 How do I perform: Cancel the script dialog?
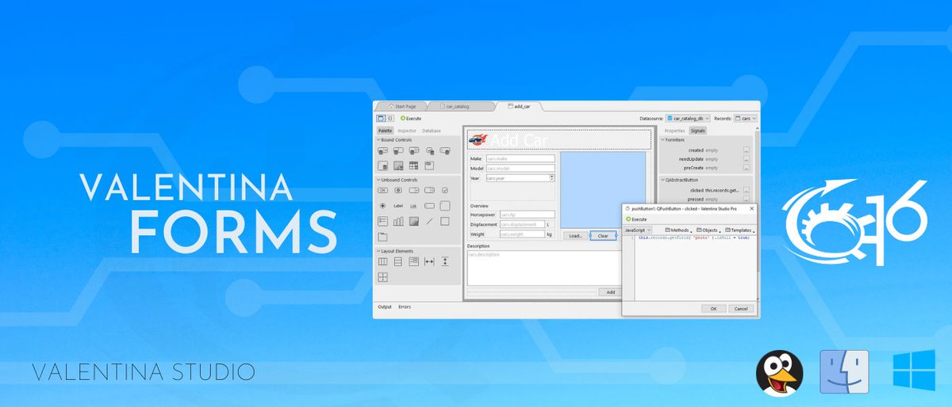(740, 309)
